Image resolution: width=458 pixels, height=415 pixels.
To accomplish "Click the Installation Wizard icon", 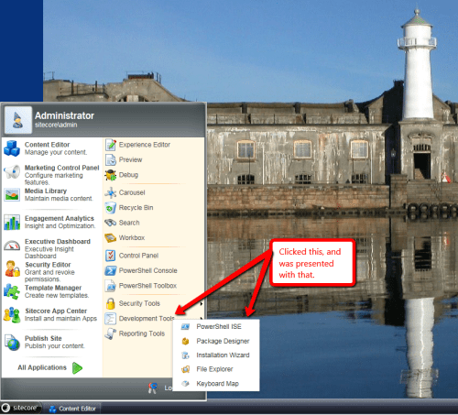I will coord(185,355).
